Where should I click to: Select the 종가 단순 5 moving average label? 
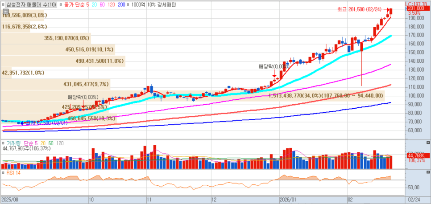[76, 4]
